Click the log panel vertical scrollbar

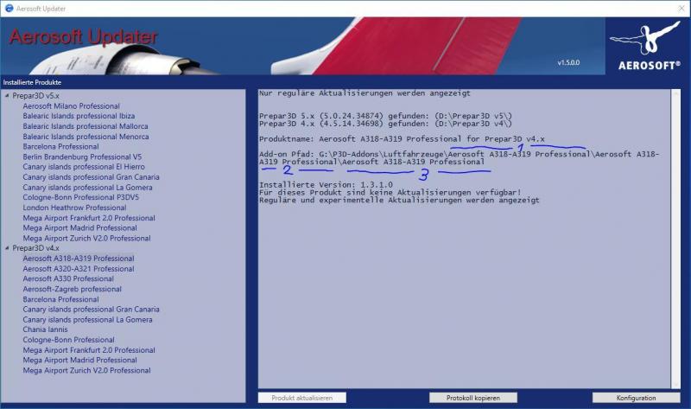pos(676,239)
